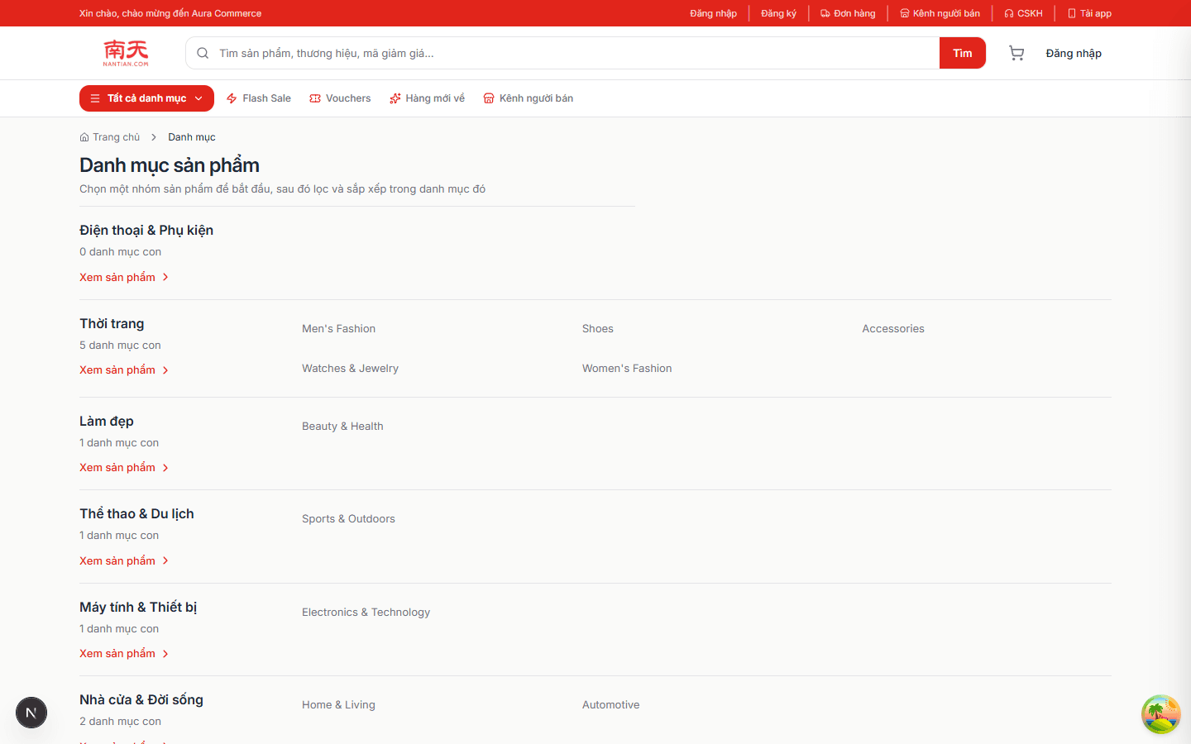The width and height of the screenshot is (1191, 744).
Task: Open the Watches & Jewelry subcategory
Action: pyautogui.click(x=350, y=369)
